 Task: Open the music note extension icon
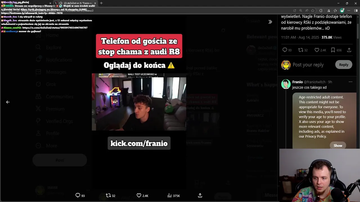click(x=328, y=11)
